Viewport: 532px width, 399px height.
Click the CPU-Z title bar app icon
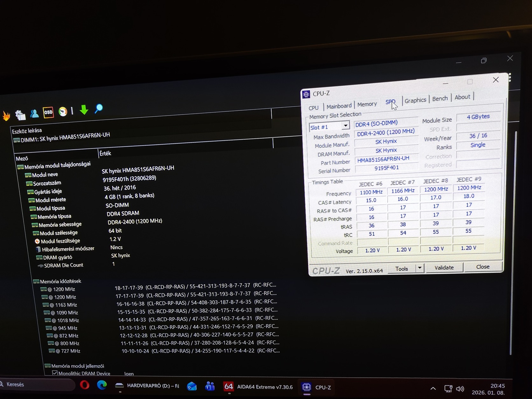[x=306, y=94]
